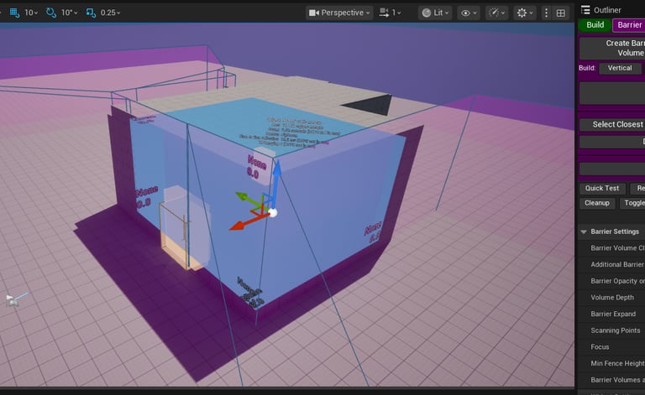
Task: Switch to the Barrier tab
Action: (x=629, y=25)
